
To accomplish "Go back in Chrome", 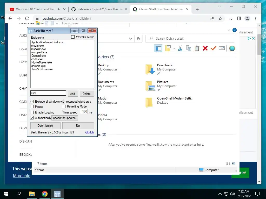I will point(10,18).
